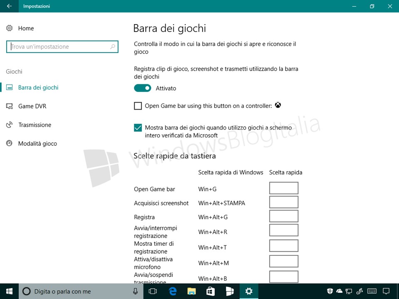Click the Cortana circle icon

coord(27,292)
